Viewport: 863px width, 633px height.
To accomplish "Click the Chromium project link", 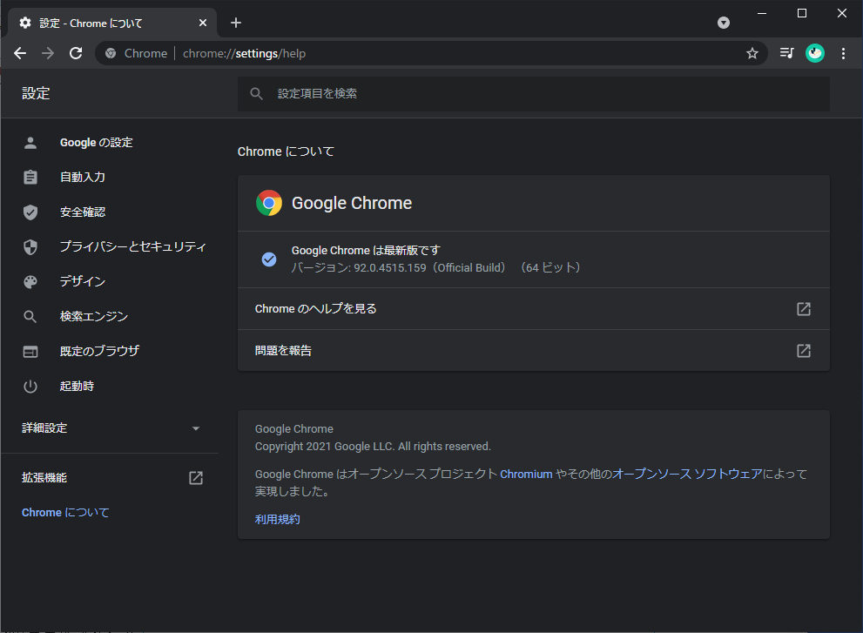I will point(526,474).
